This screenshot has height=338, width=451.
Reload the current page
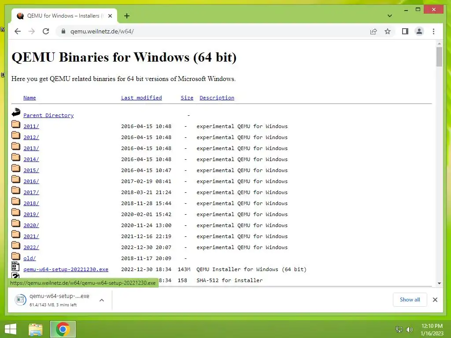tap(46, 31)
